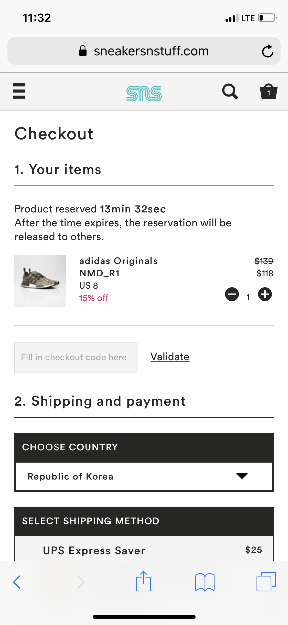
Task: Decrease item quantity with minus button
Action: (232, 294)
